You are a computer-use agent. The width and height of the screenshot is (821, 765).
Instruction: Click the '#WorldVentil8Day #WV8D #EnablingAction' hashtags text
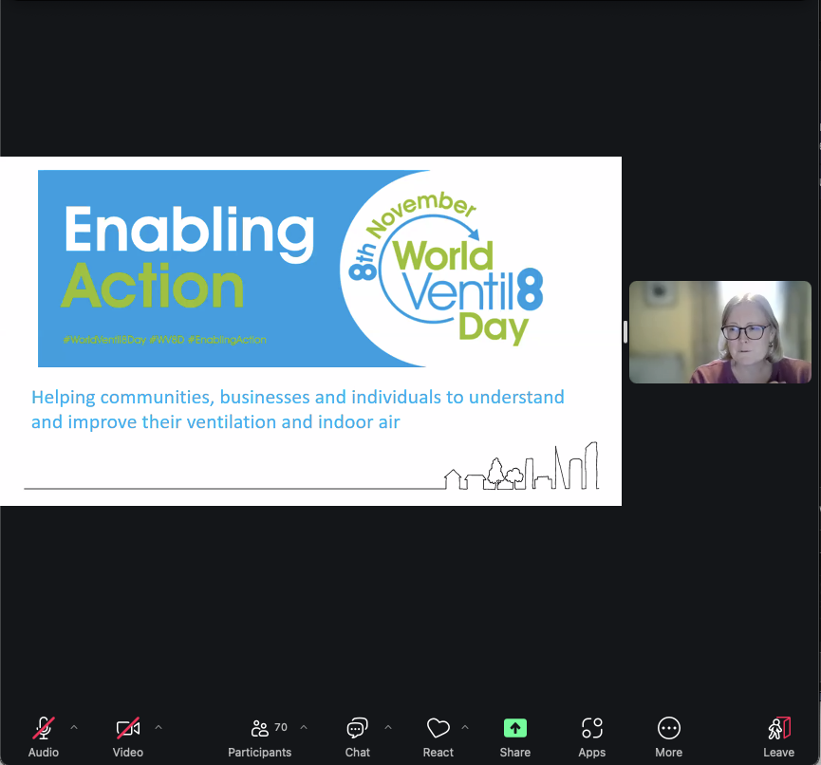pyautogui.click(x=165, y=340)
